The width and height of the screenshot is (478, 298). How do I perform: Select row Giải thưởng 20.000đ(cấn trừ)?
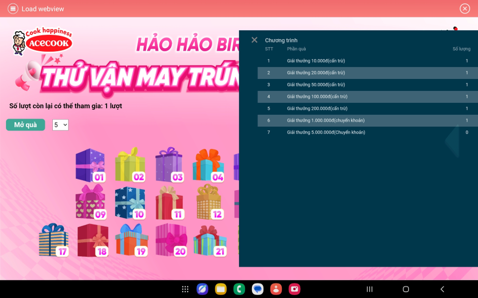[x=367, y=73]
